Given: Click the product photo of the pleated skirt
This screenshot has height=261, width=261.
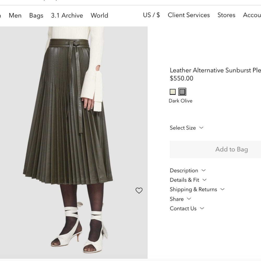Looking at the screenshot, I should pyautogui.click(x=74, y=130).
